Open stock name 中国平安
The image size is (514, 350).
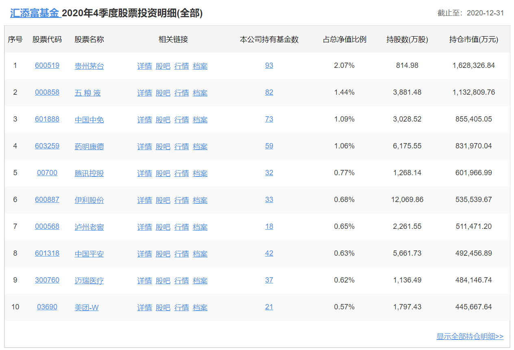[89, 254]
